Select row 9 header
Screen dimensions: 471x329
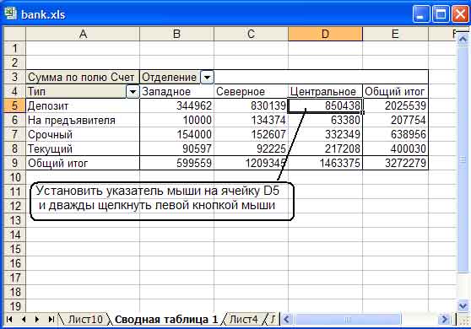click(14, 163)
